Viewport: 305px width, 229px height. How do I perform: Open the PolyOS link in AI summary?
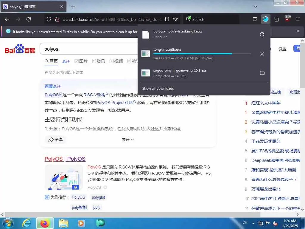click(x=52, y=95)
